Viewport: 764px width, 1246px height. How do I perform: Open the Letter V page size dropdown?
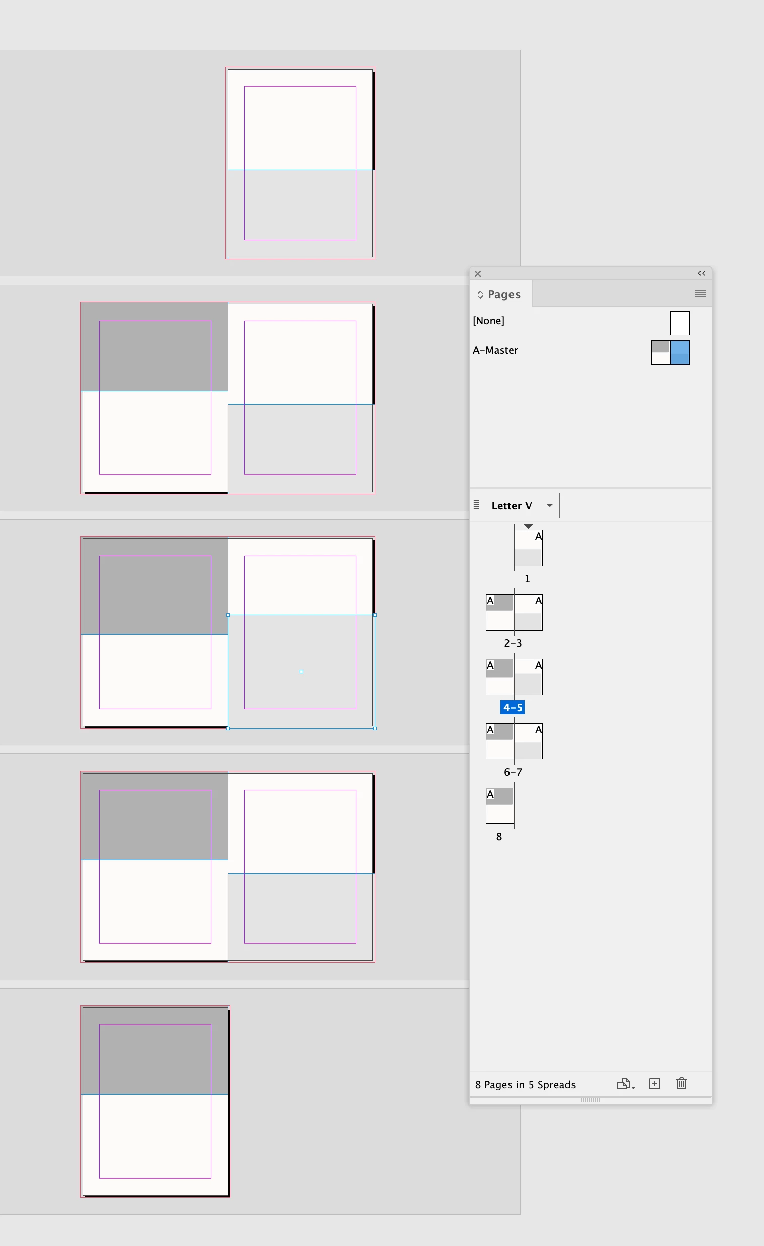549,505
